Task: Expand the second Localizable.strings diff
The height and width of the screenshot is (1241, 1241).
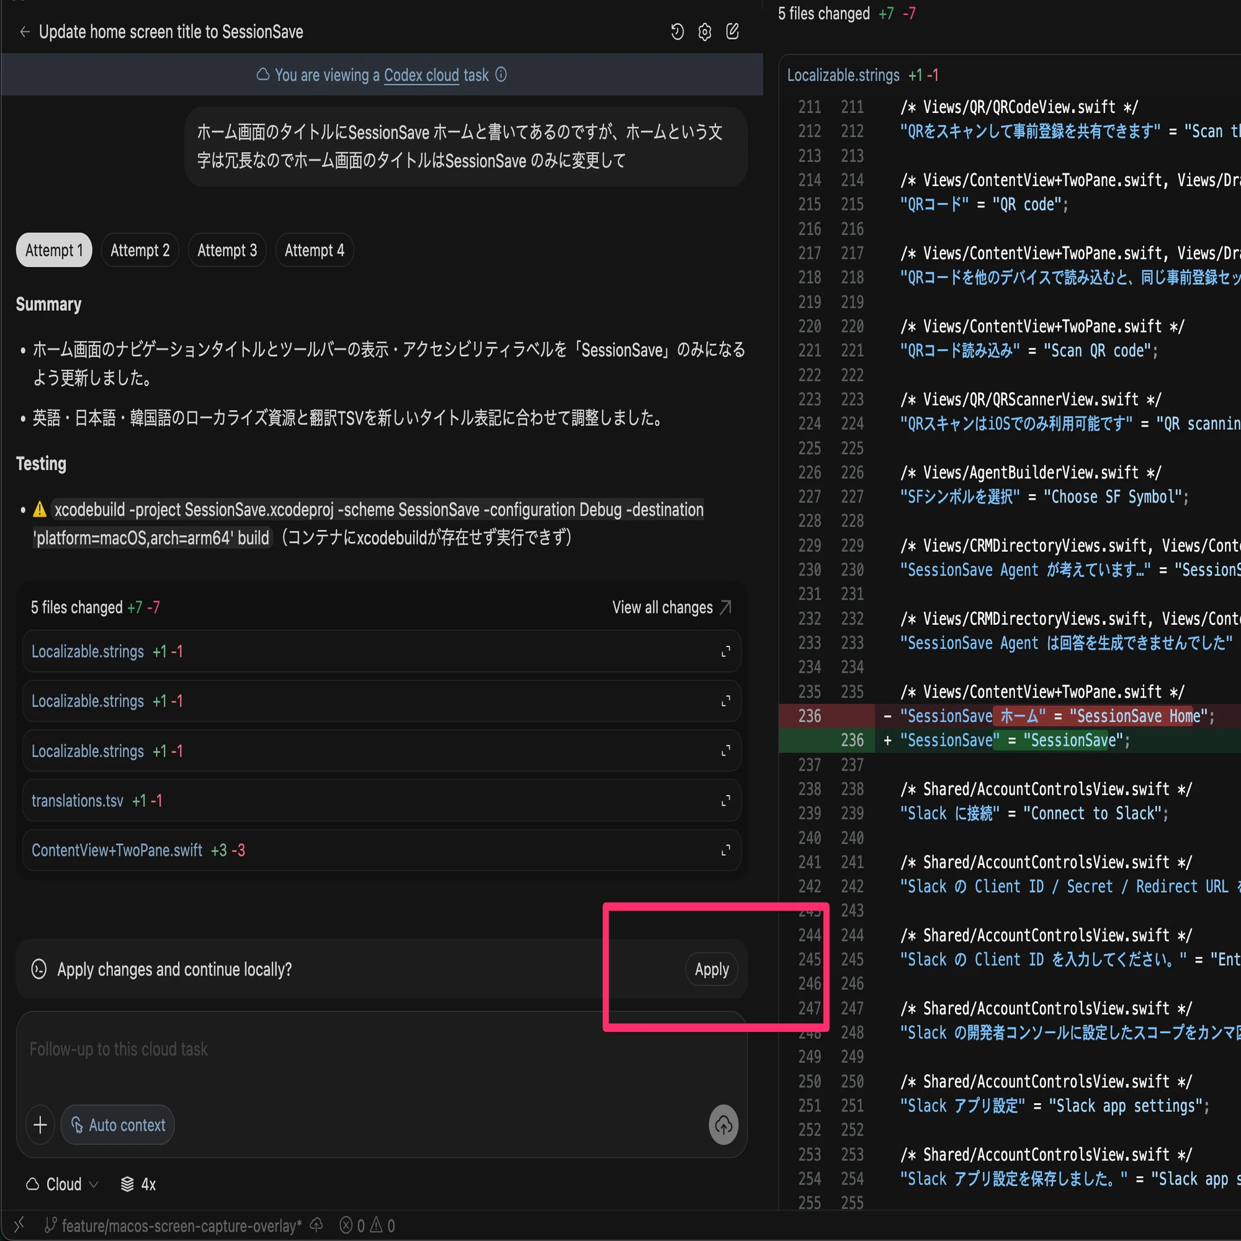Action: click(x=726, y=701)
